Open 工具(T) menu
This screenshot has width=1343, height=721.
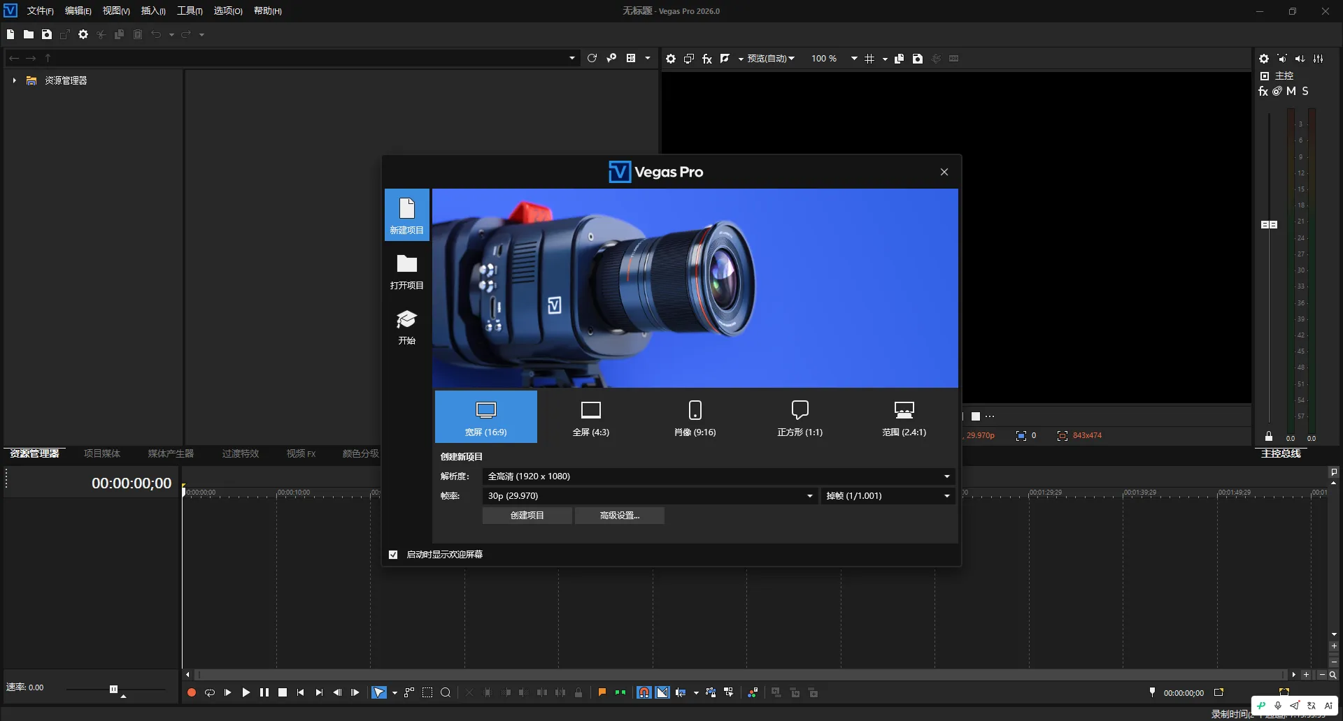tap(190, 10)
